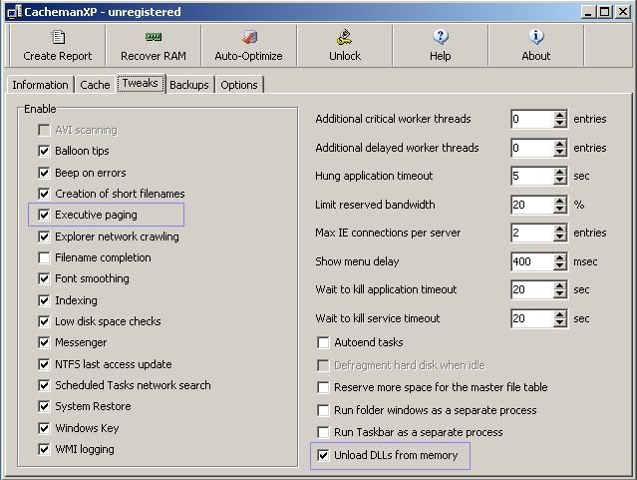The height and width of the screenshot is (480, 637).
Task: Toggle Explorer network crawling checkbox
Action: pyautogui.click(x=44, y=237)
